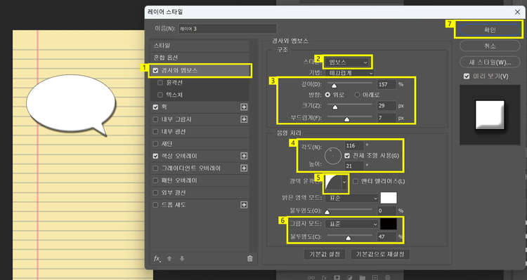The width and height of the screenshot is (527, 280).
Task: Click the move effect down arrow
Action: click(182, 258)
